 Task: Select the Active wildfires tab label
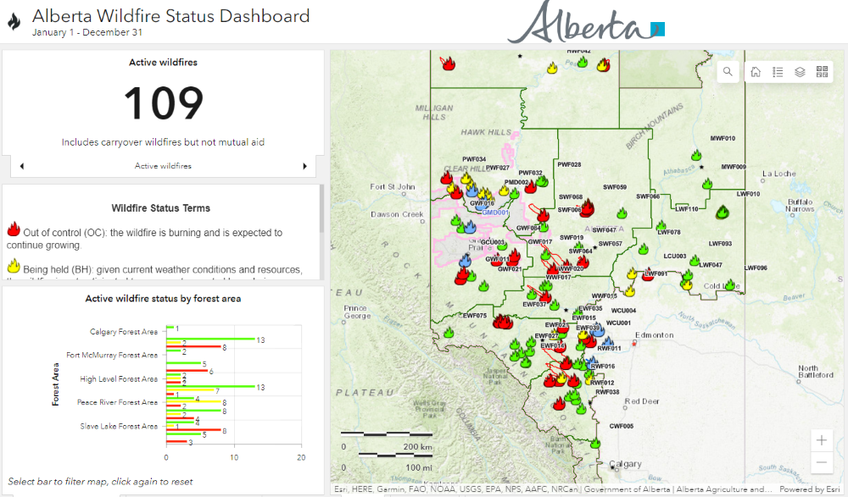163,166
